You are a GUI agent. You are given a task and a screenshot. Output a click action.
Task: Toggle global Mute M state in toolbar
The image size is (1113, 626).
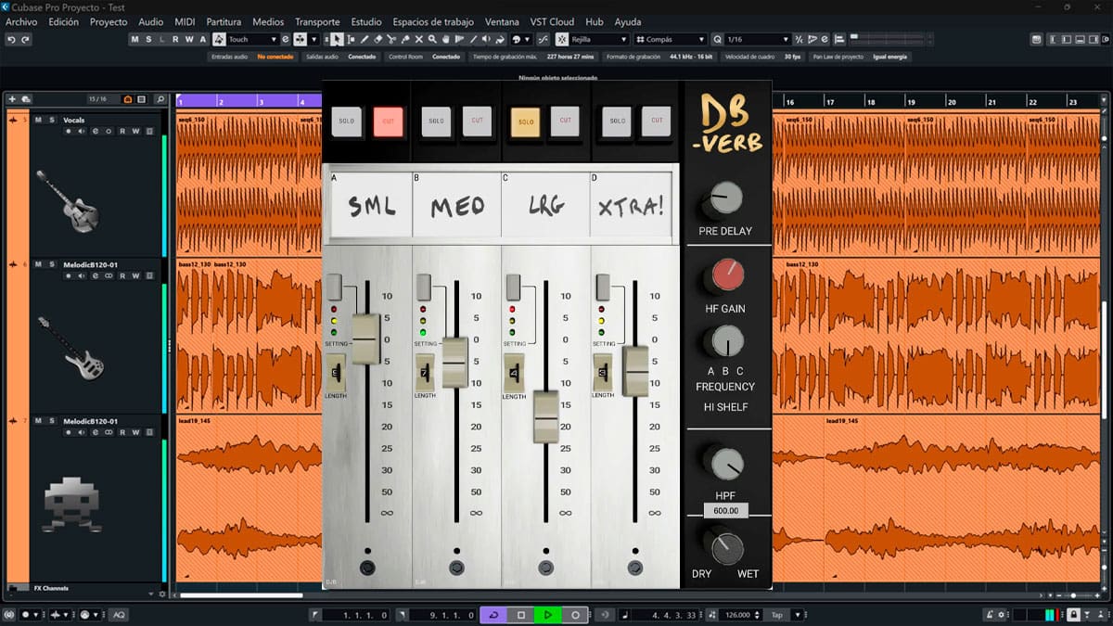coord(135,40)
